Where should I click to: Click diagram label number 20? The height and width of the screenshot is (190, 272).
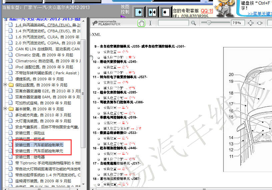231,74
